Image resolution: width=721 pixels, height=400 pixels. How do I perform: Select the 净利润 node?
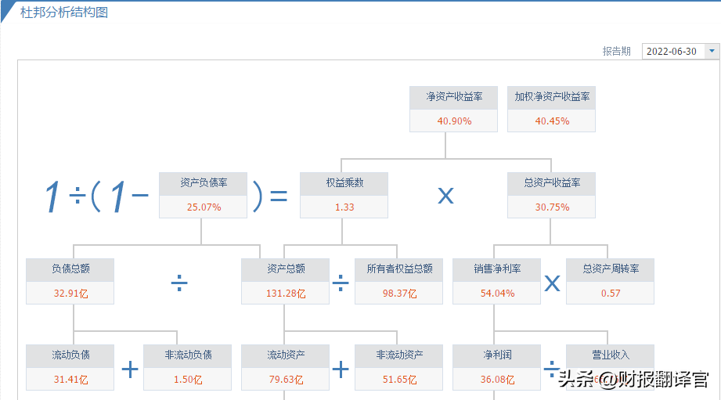tap(496, 367)
